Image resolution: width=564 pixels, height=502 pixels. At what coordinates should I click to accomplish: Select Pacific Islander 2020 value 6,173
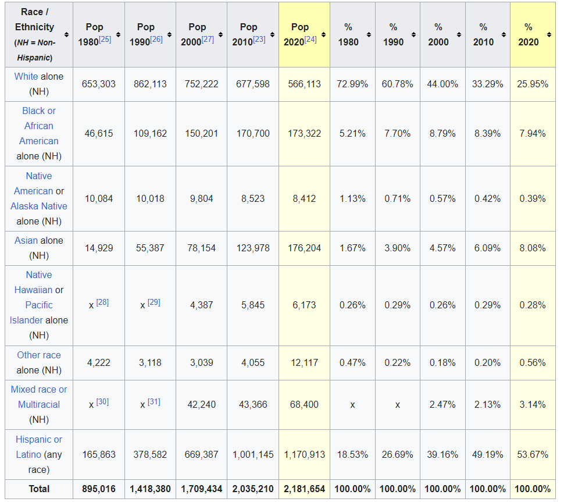tap(304, 305)
